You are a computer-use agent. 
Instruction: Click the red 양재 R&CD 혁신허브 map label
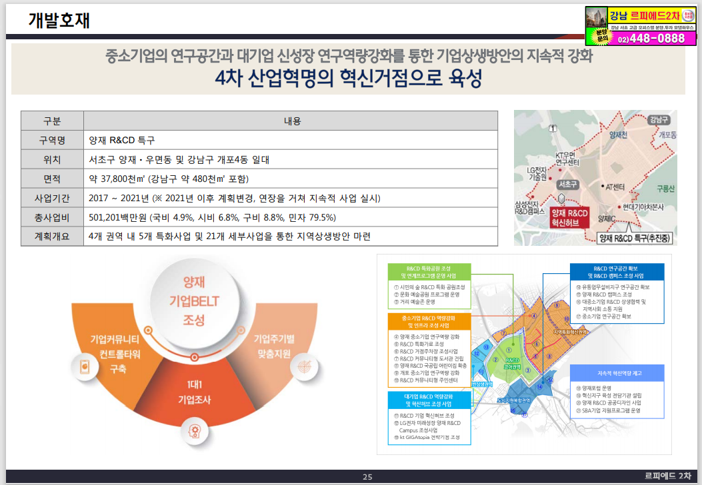569,218
